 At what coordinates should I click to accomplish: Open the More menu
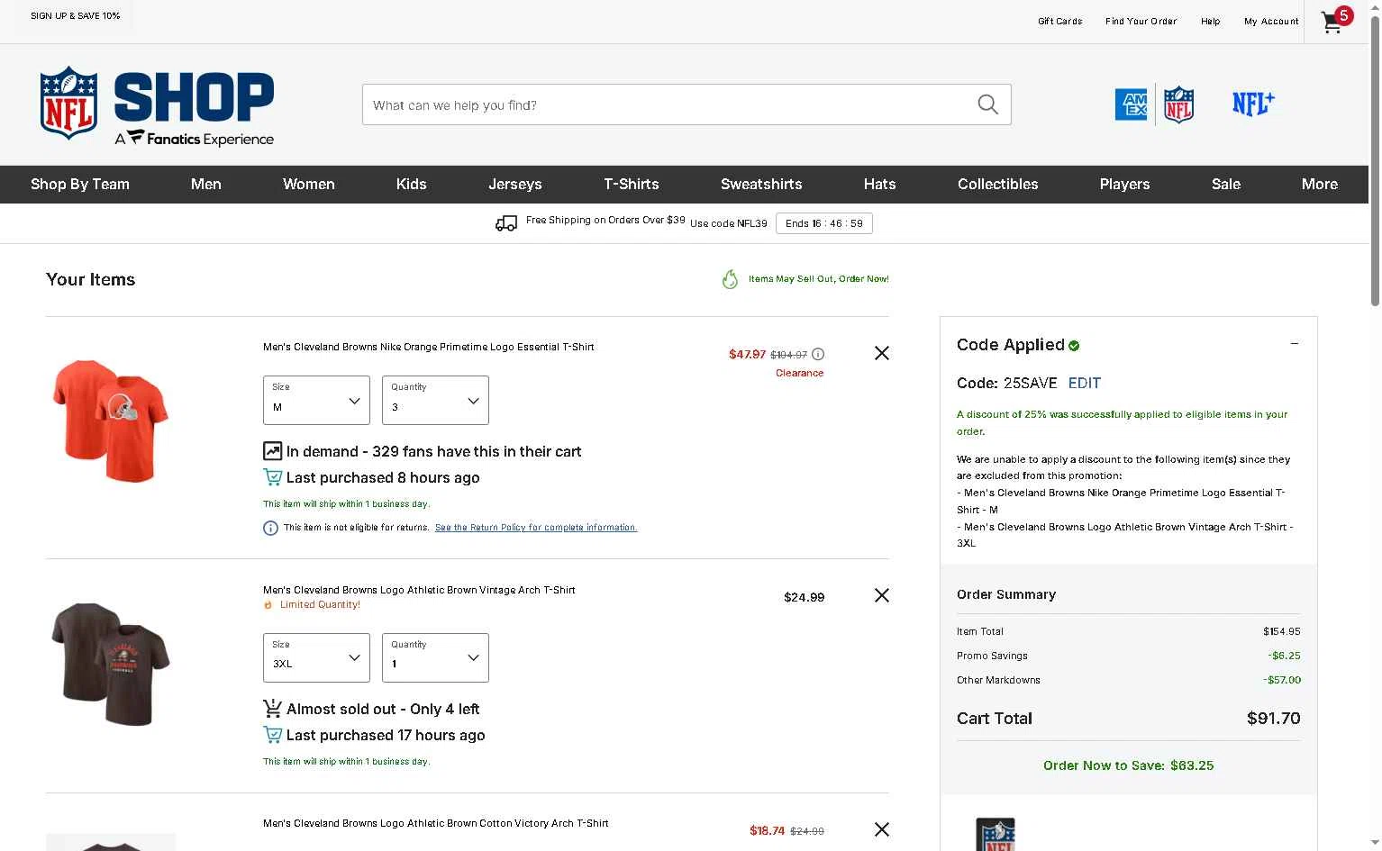click(1320, 184)
